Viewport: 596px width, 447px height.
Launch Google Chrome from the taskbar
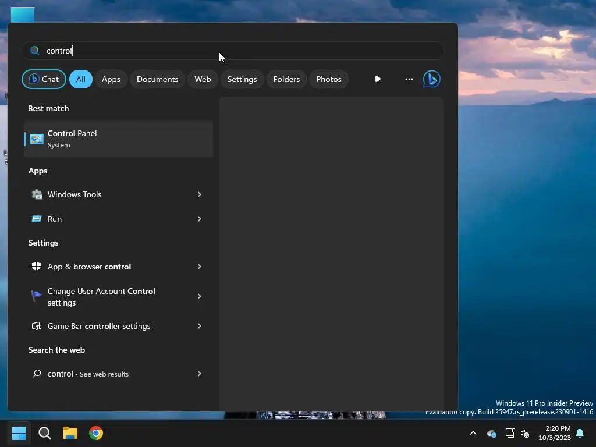pyautogui.click(x=96, y=433)
